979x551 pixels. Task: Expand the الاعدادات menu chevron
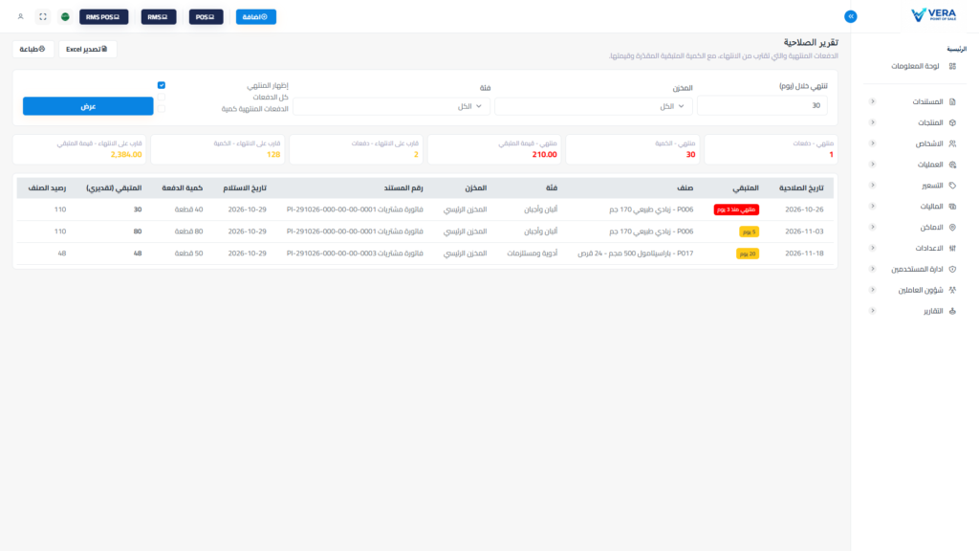click(x=873, y=248)
